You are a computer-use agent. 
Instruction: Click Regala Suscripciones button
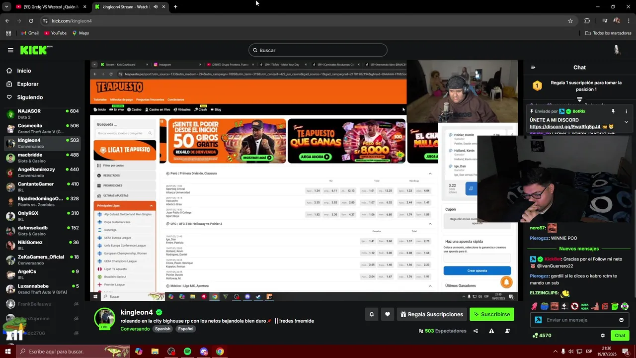[432, 314]
